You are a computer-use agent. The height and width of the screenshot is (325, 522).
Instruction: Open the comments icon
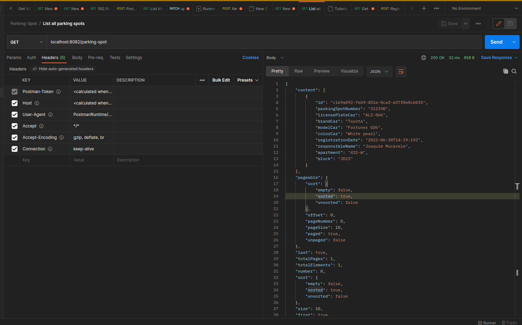[x=510, y=24]
